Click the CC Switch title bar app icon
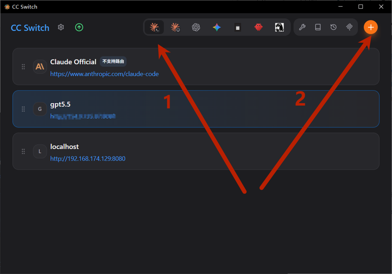The image size is (392, 274). (7, 7)
